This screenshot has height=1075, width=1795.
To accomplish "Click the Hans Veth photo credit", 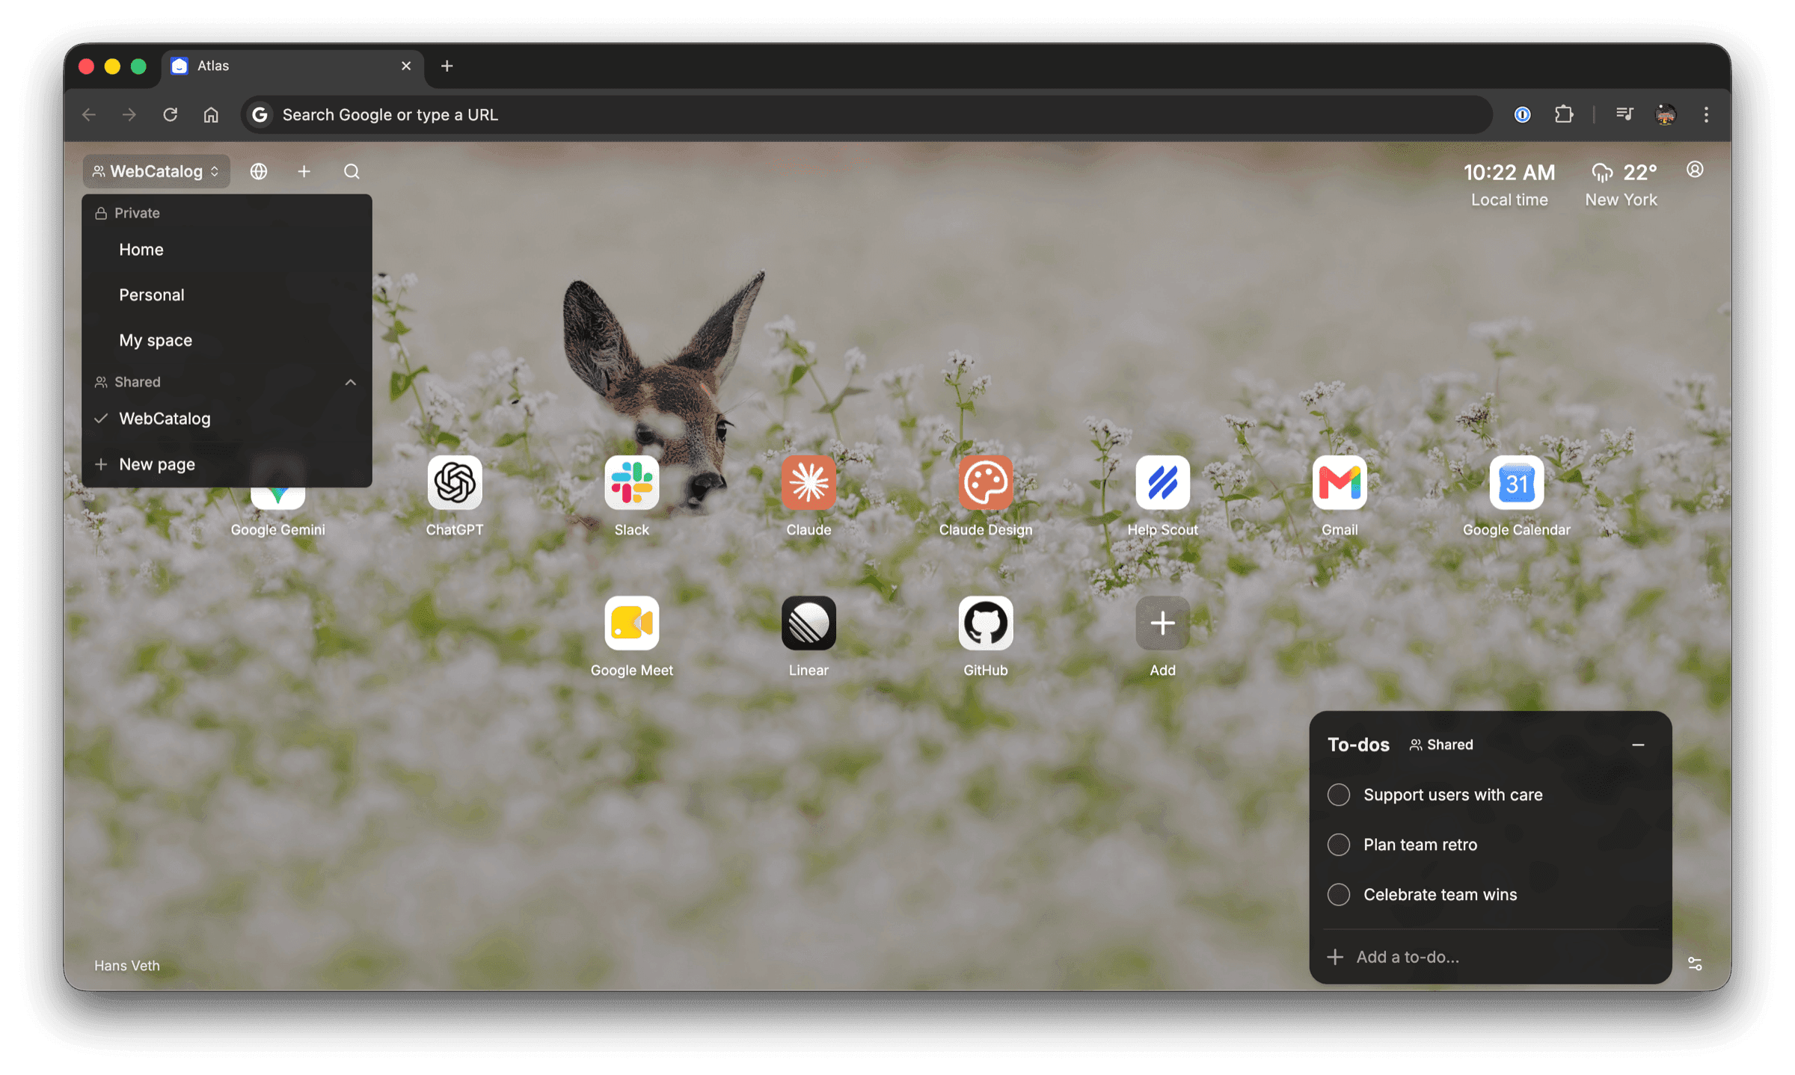I will pos(127,965).
